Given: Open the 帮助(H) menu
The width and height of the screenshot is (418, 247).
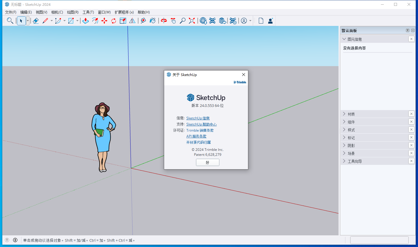Looking at the screenshot, I should (x=144, y=12).
